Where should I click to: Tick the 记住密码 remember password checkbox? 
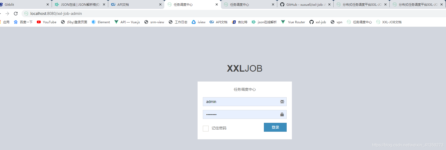(206, 128)
